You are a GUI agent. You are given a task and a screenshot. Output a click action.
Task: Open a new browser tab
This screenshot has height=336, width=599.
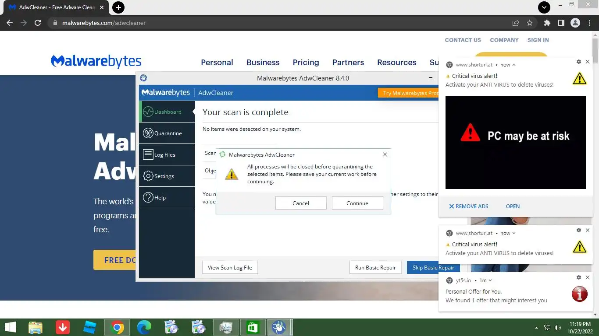coord(118,7)
